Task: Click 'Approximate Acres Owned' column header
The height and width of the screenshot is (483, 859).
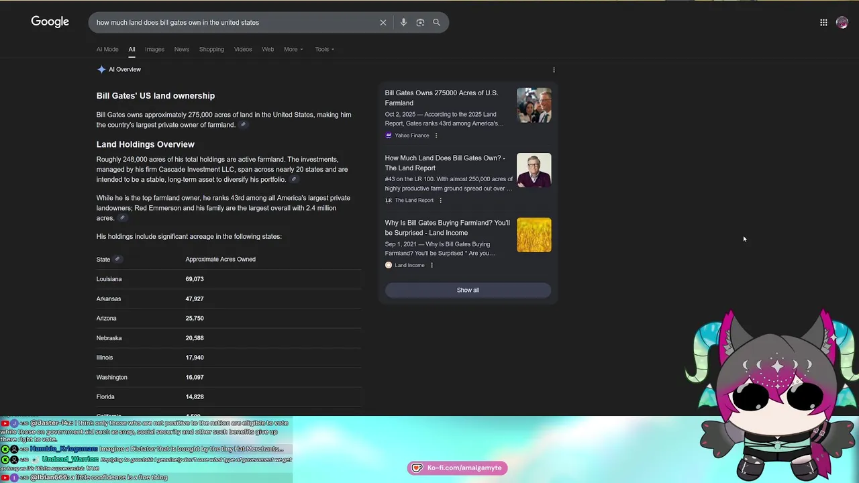Action: (220, 259)
